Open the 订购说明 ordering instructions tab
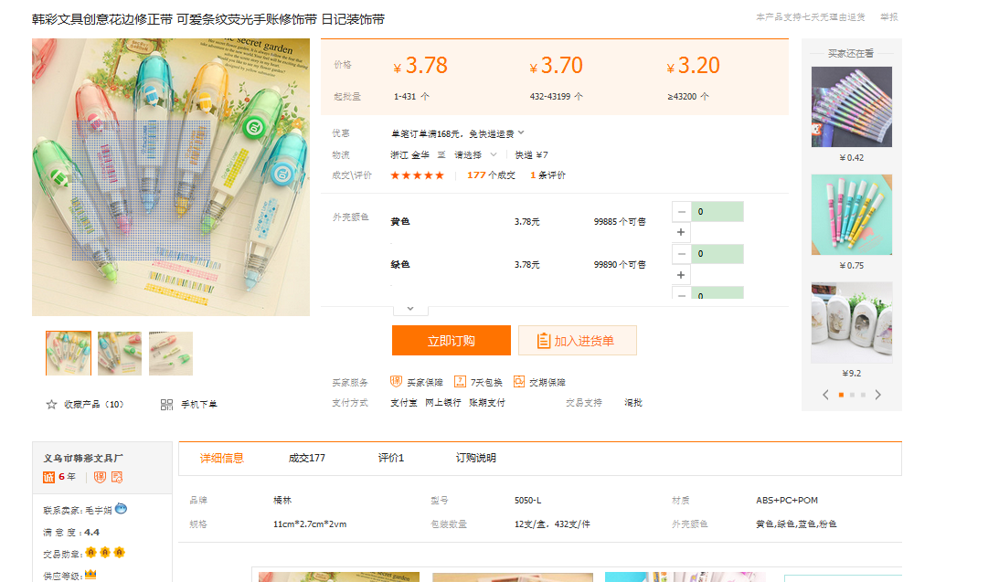Image resolution: width=999 pixels, height=582 pixels. pyautogui.click(x=475, y=458)
